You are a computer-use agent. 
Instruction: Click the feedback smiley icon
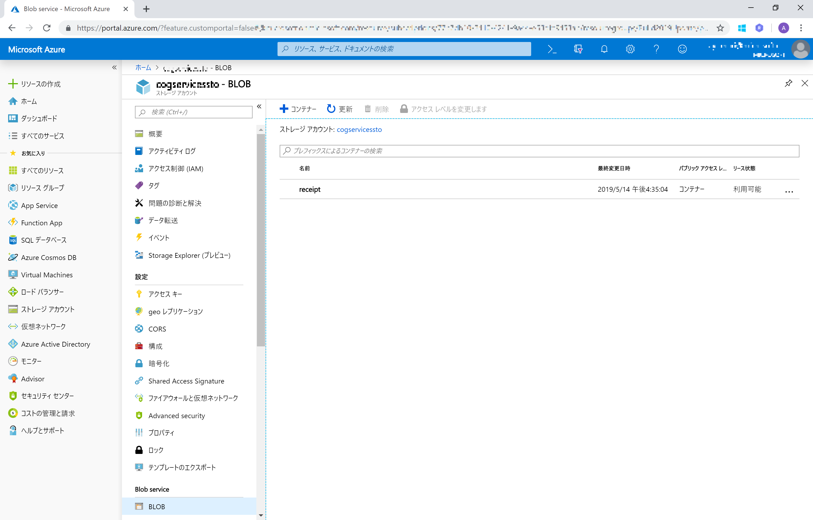click(682, 49)
